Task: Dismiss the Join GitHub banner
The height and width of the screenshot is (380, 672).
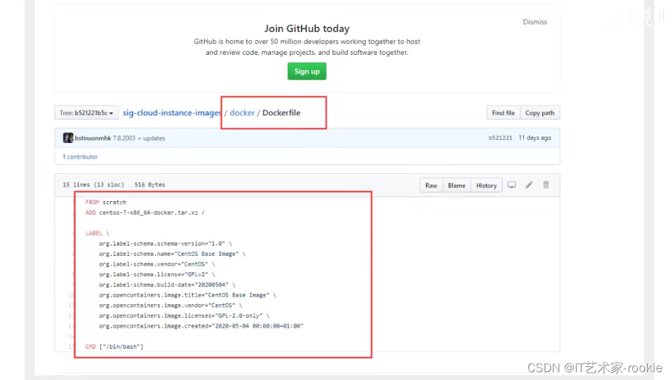Action: (x=535, y=22)
